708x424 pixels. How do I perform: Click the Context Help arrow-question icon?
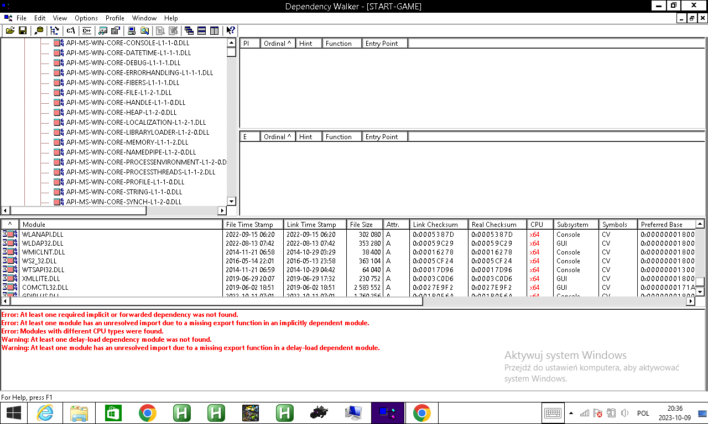[231, 30]
